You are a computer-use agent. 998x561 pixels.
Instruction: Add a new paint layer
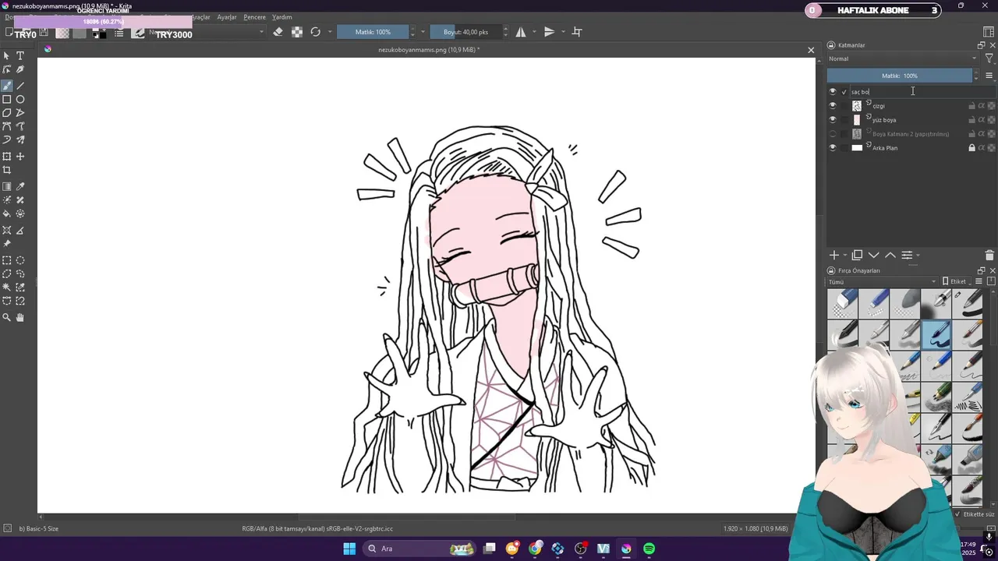[x=833, y=256]
